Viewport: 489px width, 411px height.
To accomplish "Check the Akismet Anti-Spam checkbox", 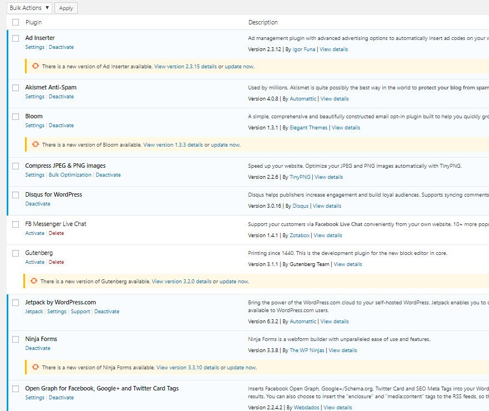I will (16, 88).
